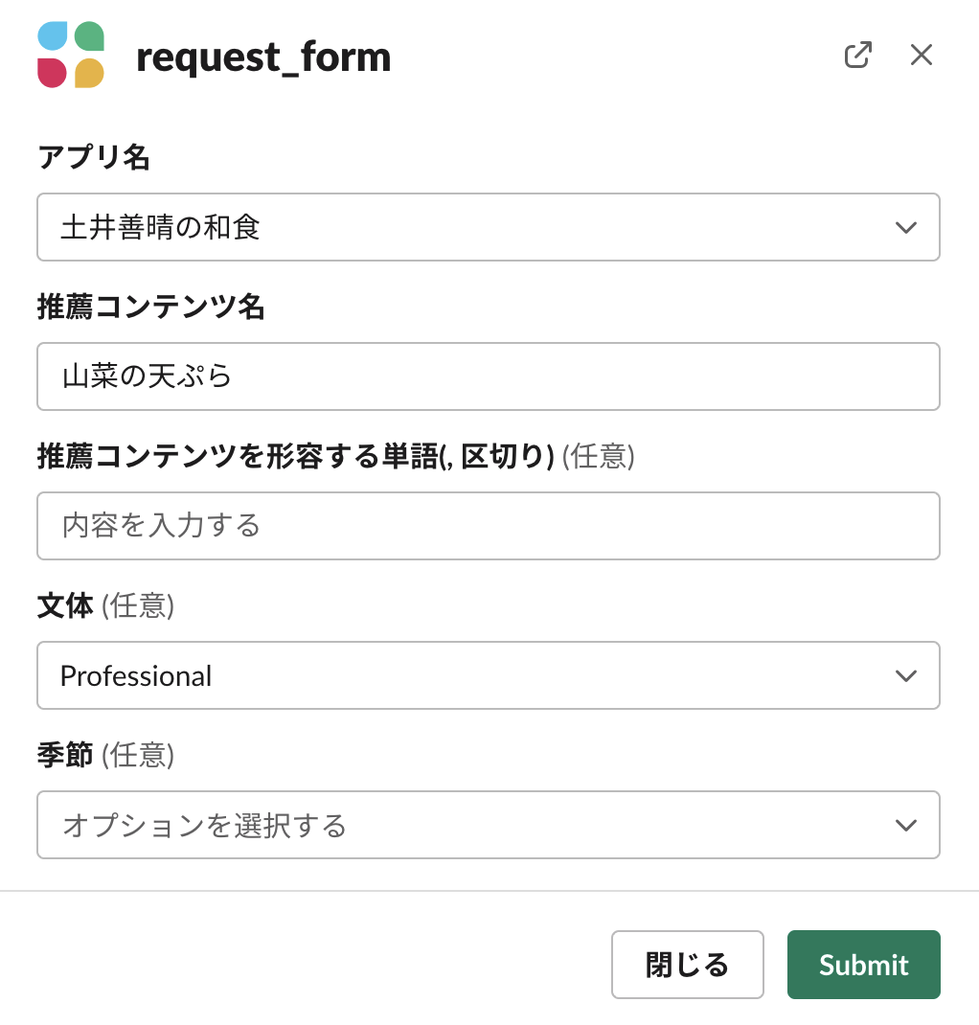Click the chevron arrow in アプリ名 field
The height and width of the screenshot is (1025, 979).
click(x=905, y=228)
